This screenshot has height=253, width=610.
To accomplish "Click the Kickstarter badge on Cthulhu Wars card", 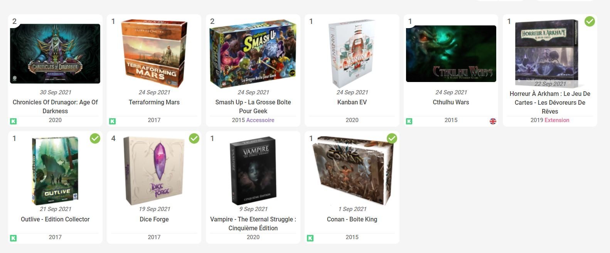I will (x=409, y=121).
